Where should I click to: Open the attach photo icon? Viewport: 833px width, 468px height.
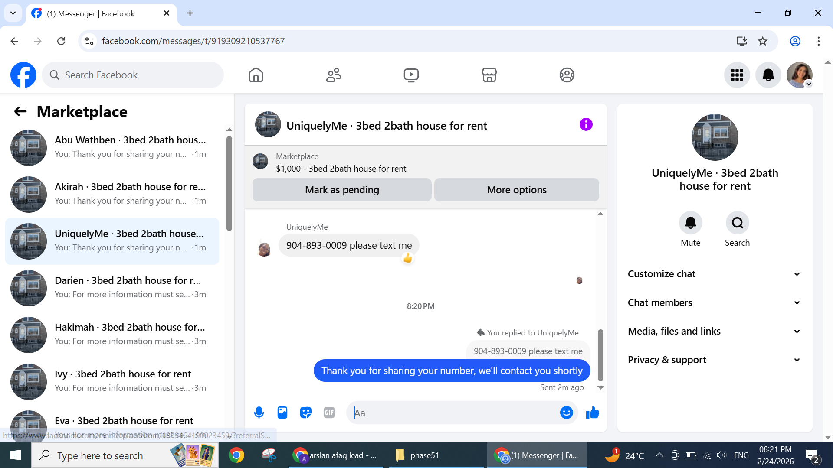282,413
